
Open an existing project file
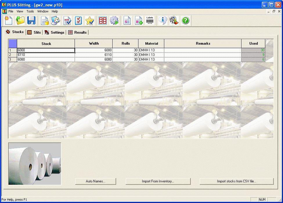19,20
